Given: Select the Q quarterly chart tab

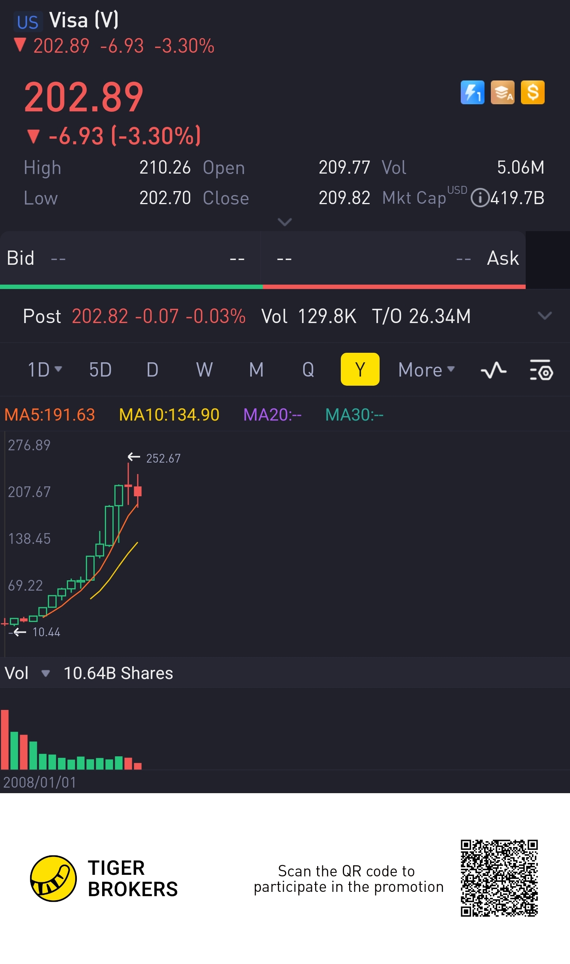Looking at the screenshot, I should tap(308, 370).
